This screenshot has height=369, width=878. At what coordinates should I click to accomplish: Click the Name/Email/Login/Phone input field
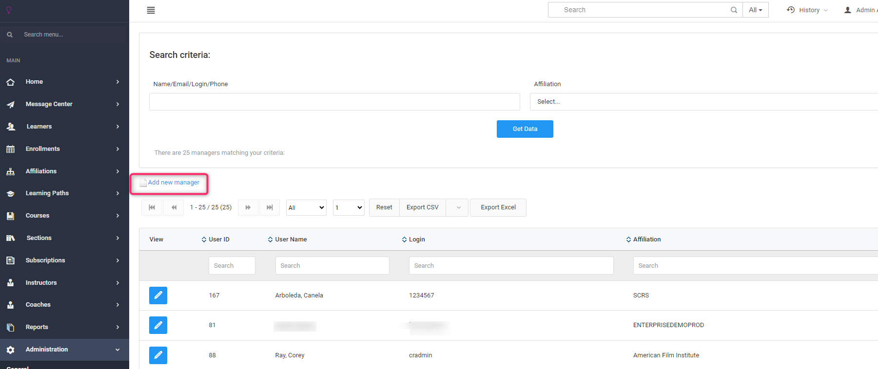334,102
